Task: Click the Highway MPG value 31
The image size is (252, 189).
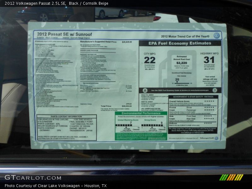Action: (x=209, y=60)
